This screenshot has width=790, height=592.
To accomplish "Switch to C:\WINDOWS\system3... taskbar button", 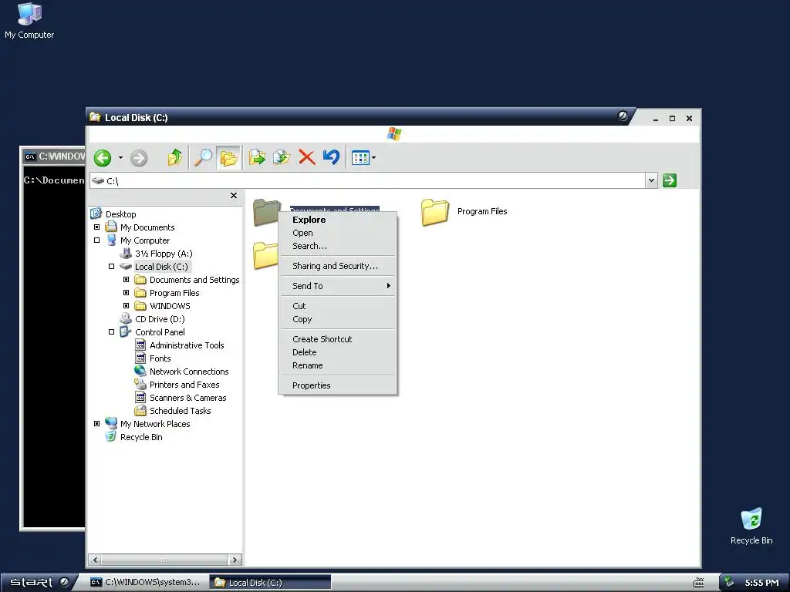I will point(144,583).
